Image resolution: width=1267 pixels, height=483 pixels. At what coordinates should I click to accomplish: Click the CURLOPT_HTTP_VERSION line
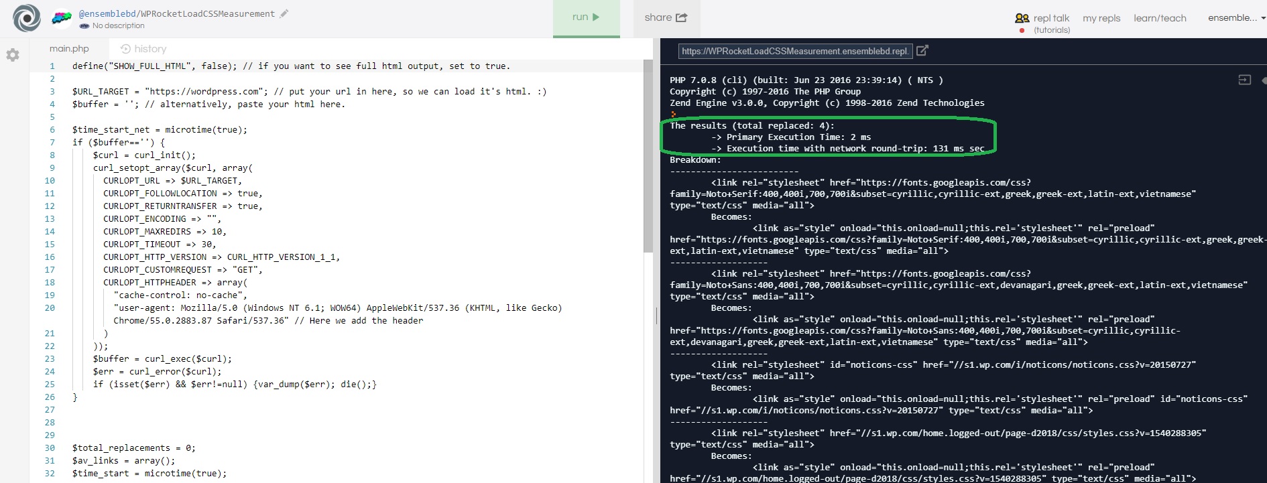click(221, 257)
